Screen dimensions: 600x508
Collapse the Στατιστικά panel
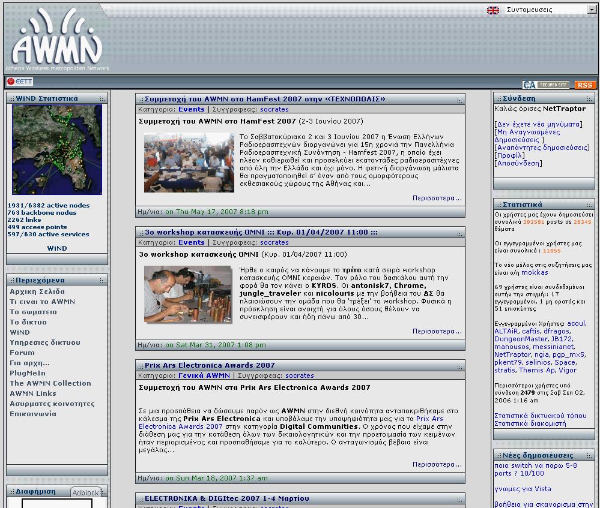click(x=589, y=205)
